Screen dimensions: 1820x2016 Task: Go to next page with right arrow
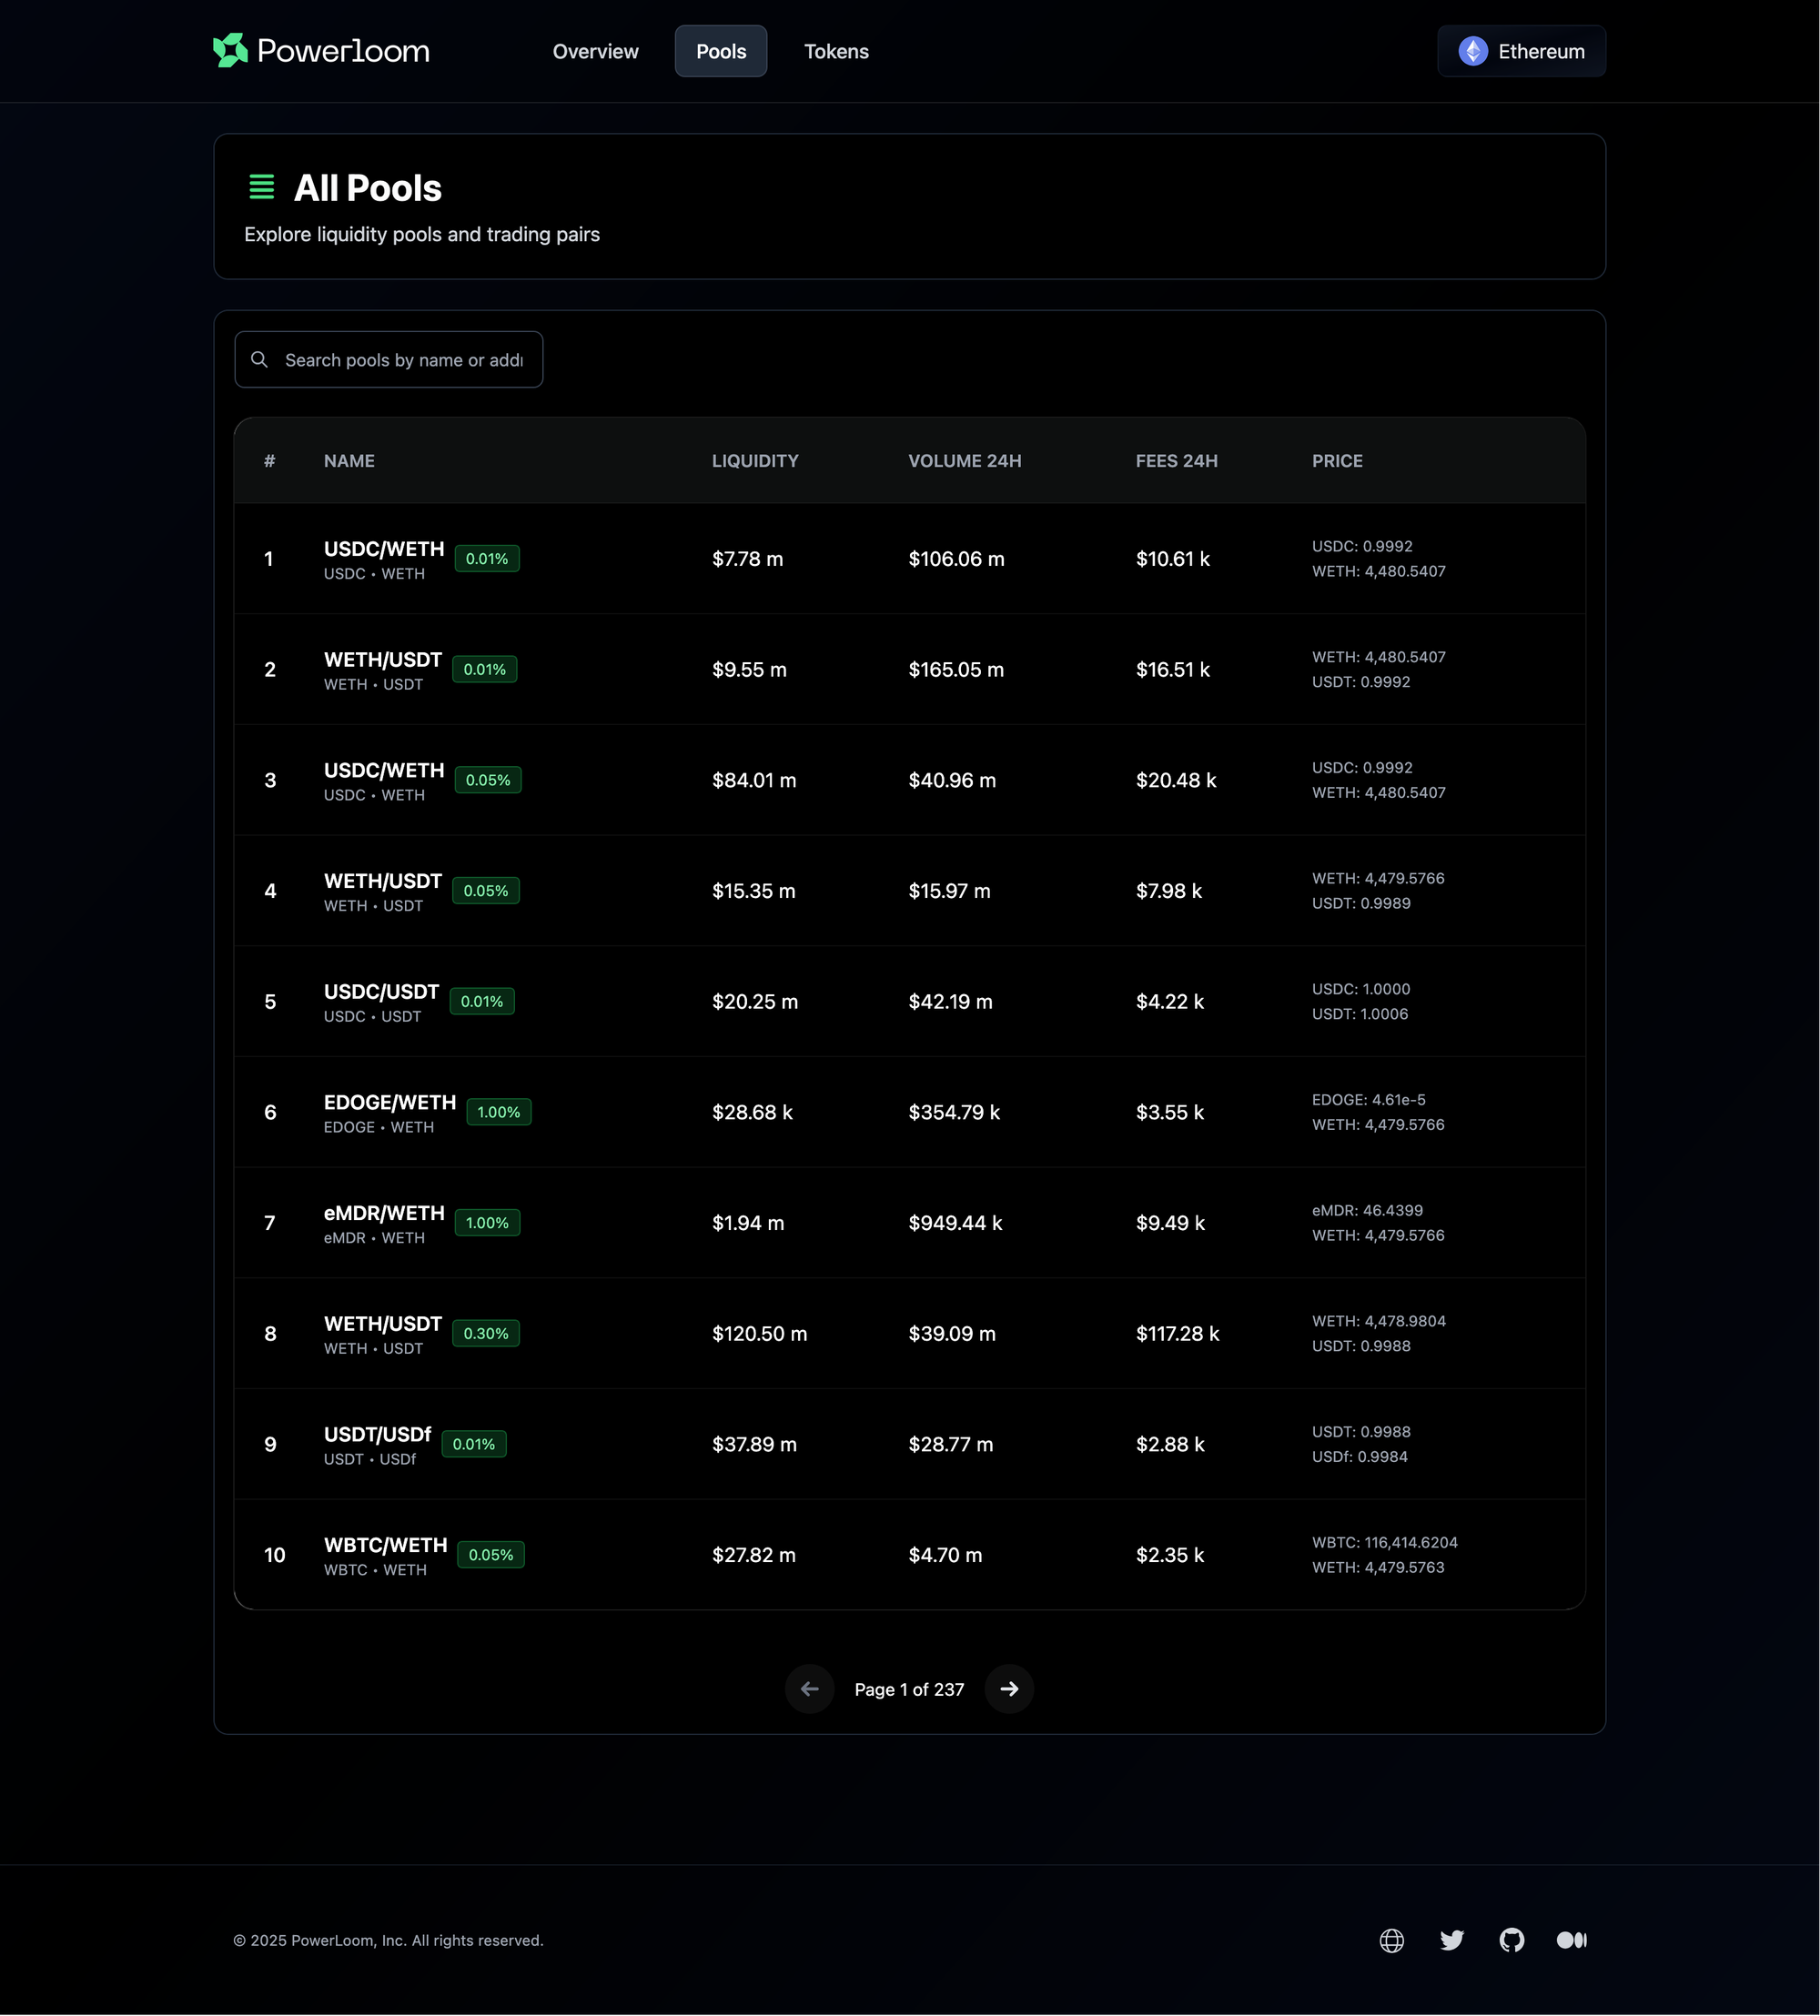click(x=1009, y=1688)
